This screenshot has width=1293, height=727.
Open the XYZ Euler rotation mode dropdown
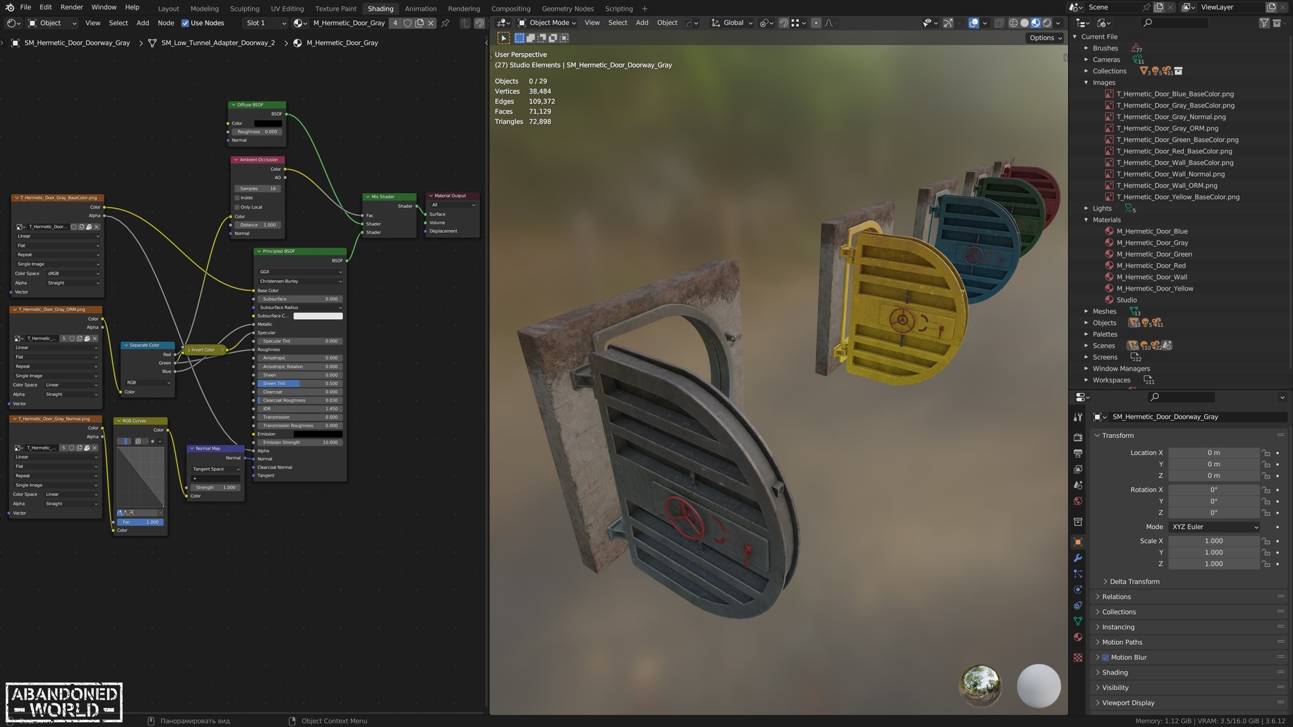pyautogui.click(x=1214, y=527)
